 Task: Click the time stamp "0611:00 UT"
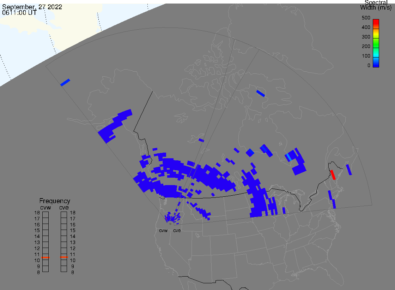(19, 13)
